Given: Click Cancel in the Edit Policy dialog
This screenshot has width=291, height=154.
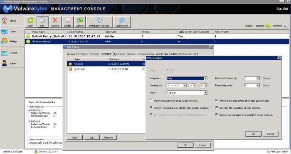Looking at the screenshot, I should click(x=202, y=145).
